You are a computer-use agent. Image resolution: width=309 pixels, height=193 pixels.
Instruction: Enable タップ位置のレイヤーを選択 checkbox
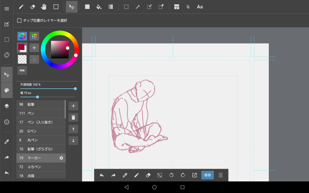pos(19,20)
